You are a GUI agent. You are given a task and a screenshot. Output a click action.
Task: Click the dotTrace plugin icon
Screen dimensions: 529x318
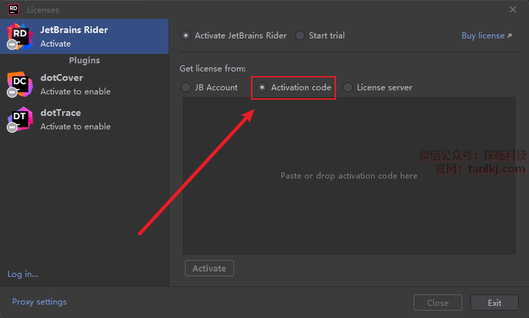pyautogui.click(x=20, y=119)
